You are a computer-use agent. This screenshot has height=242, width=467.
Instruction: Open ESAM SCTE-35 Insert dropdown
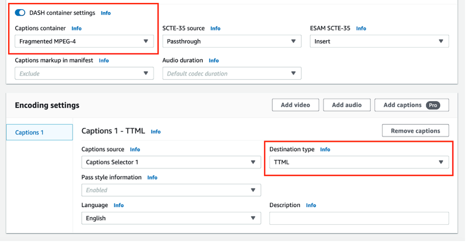(x=379, y=42)
